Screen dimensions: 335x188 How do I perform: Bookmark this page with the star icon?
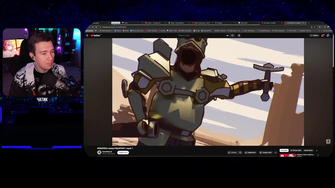(315, 27)
